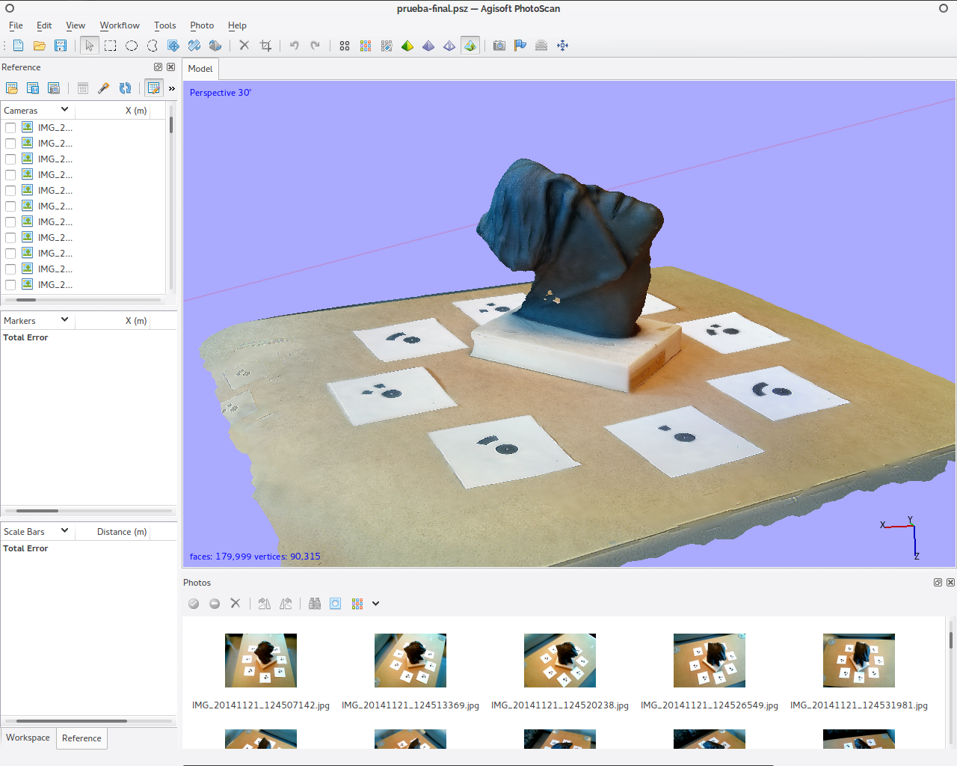Switch to the Wireframe model view
Viewport: 957px width, 766px height.
[449, 46]
